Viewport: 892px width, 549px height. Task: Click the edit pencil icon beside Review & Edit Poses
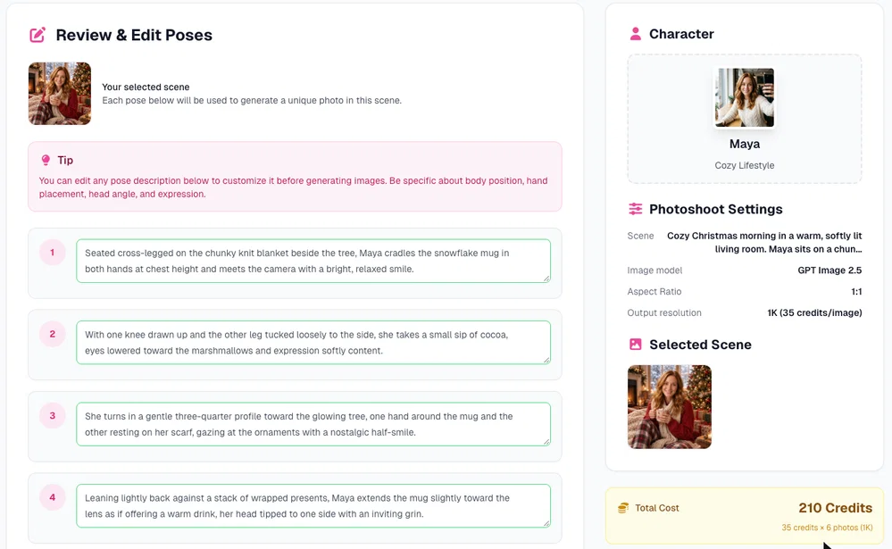[38, 35]
